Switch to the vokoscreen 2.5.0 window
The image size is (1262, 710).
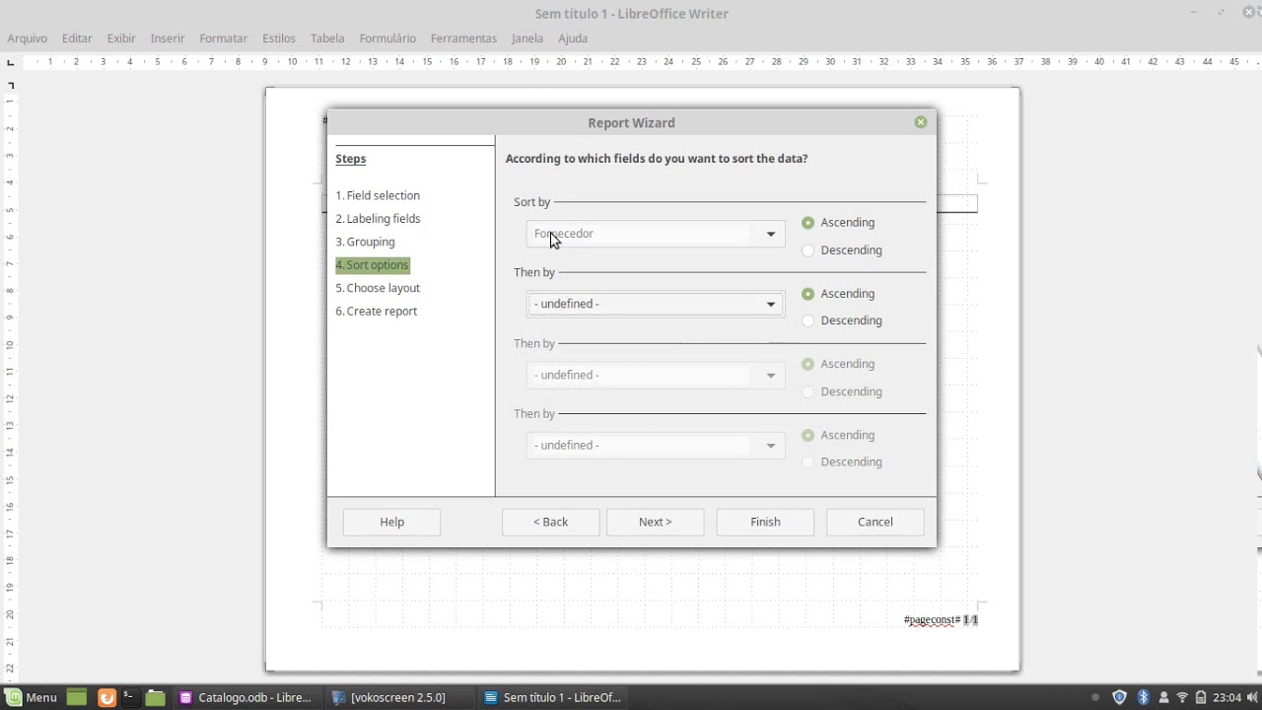[x=398, y=697]
